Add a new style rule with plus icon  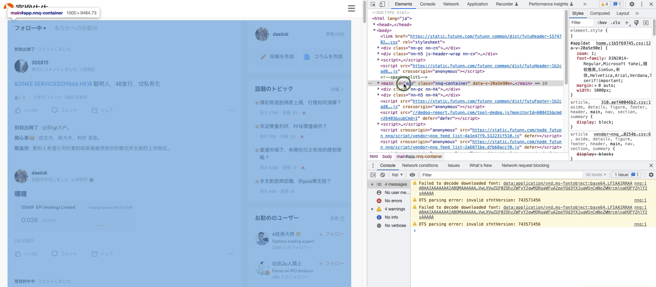click(627, 23)
